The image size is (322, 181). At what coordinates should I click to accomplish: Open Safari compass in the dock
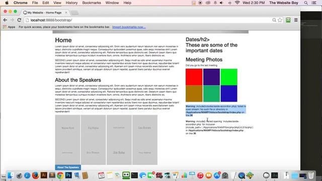tap(27, 175)
